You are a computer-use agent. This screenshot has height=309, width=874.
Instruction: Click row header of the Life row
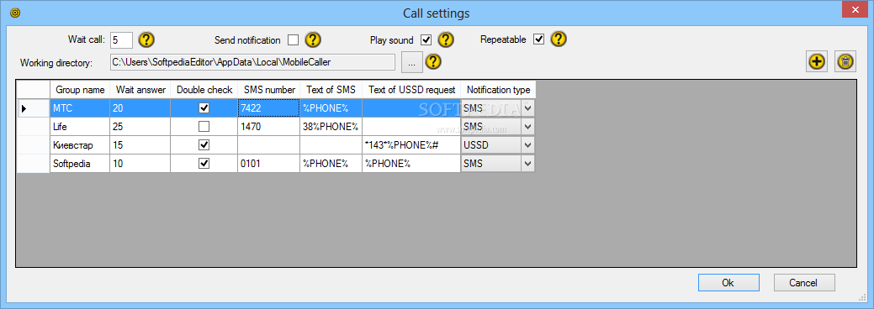34,127
